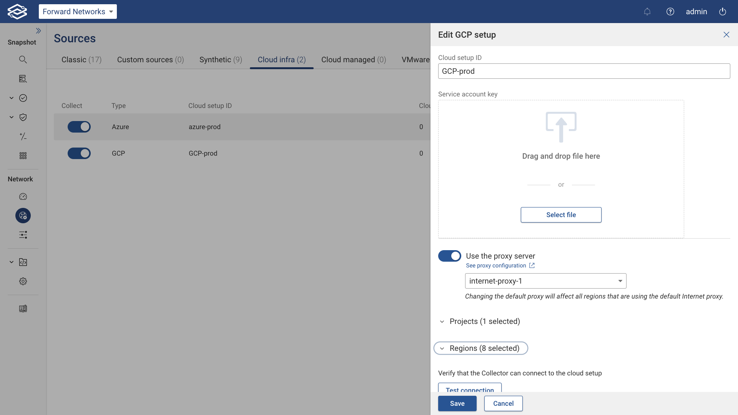Expand the Projects (1 selected) section
The width and height of the screenshot is (738, 415).
[x=484, y=321]
